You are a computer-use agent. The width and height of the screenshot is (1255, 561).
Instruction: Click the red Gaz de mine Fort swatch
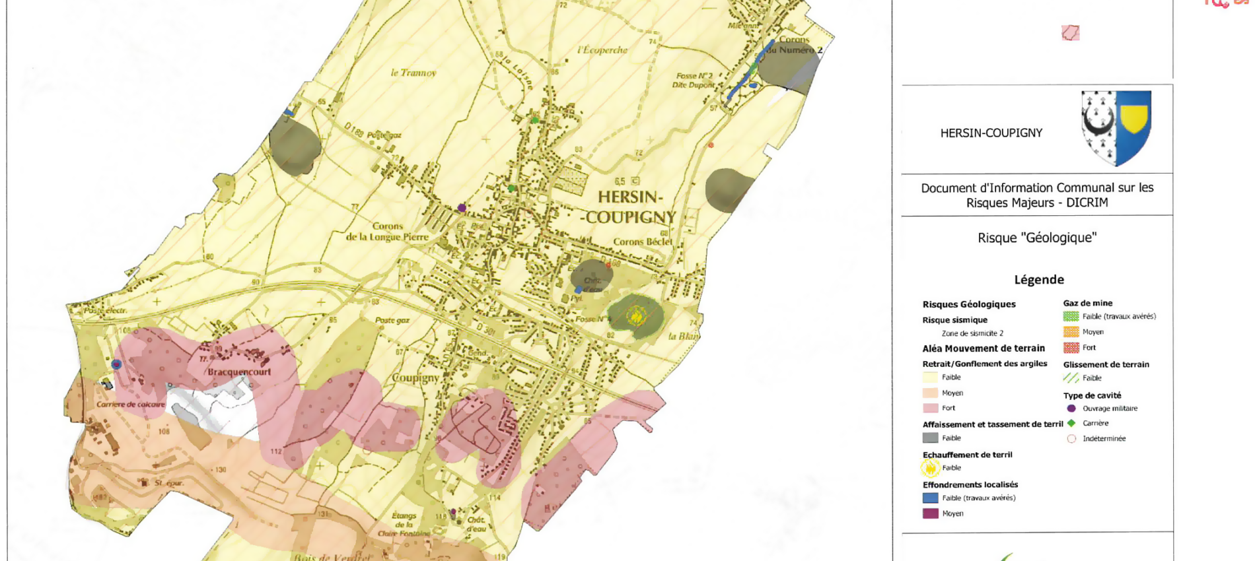(1071, 348)
